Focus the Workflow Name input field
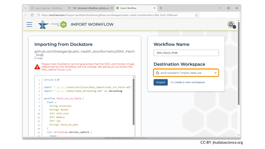 [x=186, y=53]
